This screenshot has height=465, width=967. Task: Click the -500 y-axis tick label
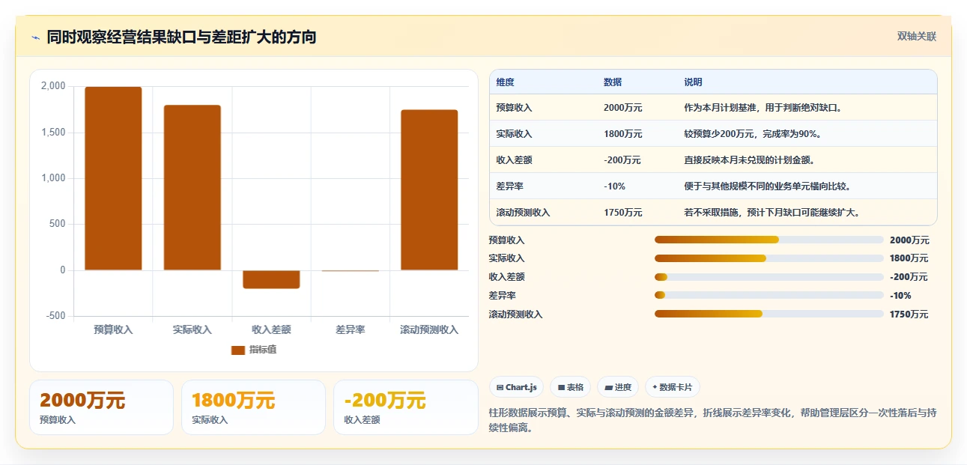(55, 316)
